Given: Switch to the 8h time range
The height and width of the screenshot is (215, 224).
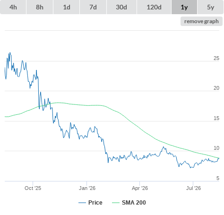Looking at the screenshot, I should pos(40,7).
